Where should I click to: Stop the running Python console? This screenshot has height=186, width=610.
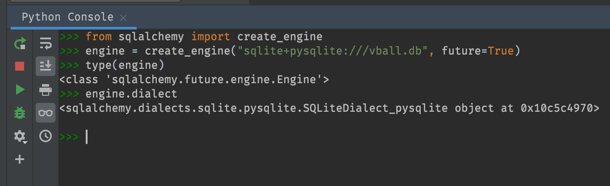click(x=20, y=67)
